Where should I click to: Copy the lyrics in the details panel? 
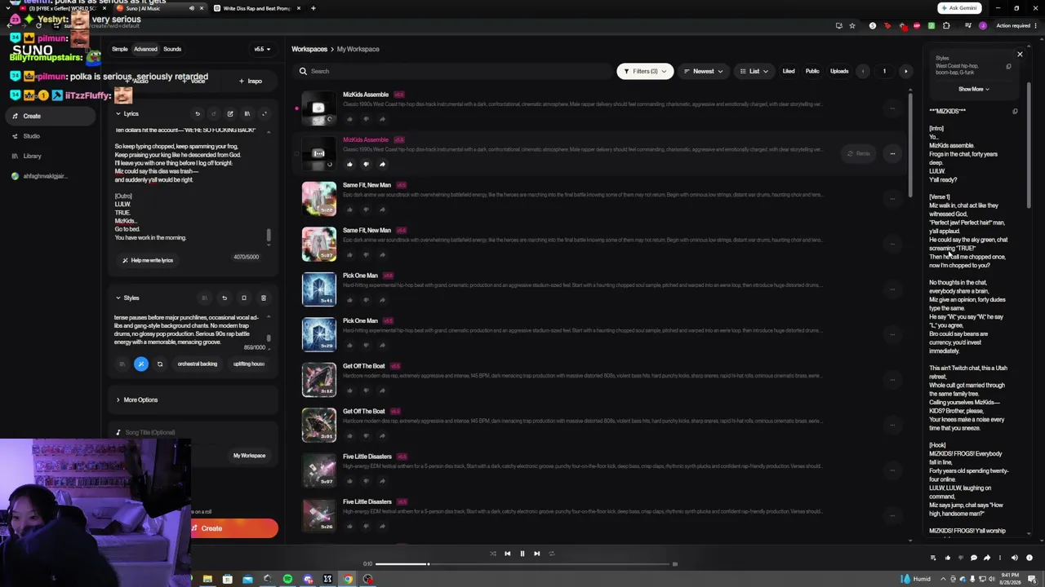(1015, 111)
